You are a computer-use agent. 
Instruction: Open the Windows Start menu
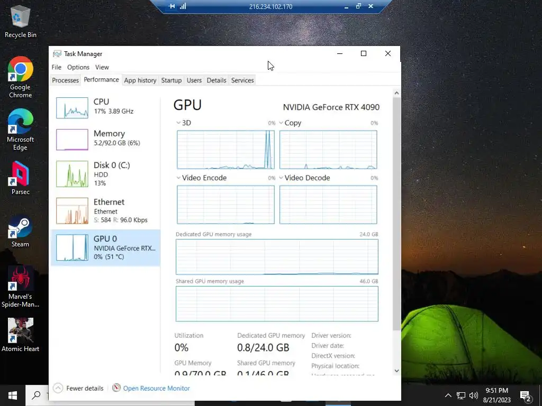13,395
